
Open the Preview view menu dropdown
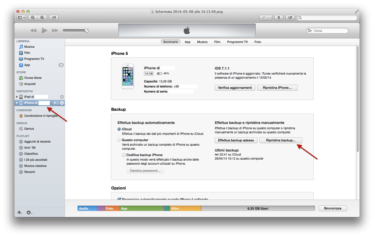pos(21,18)
